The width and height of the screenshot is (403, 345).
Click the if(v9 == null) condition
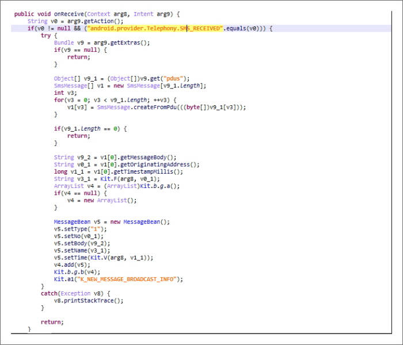point(80,50)
